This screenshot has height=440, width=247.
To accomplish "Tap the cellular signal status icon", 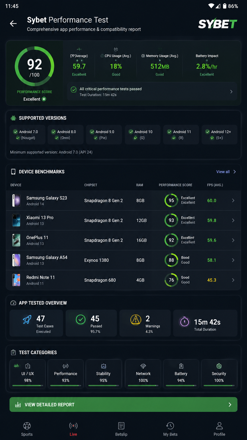I will [x=218, y=6].
